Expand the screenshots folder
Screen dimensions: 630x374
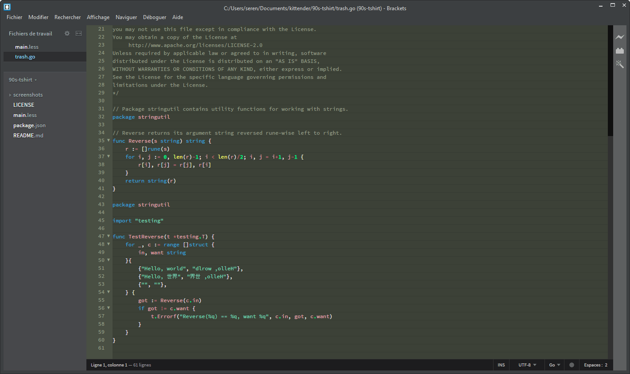(10, 95)
